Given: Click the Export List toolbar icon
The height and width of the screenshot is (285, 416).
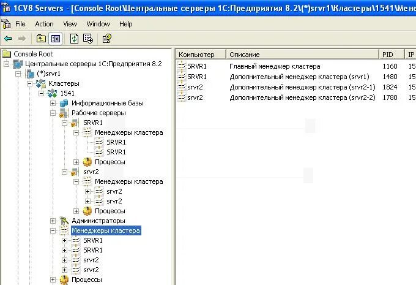Looking at the screenshot, I should click(88, 39).
